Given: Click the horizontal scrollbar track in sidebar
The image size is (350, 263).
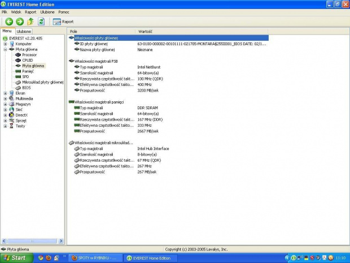Looking at the screenshot, I should tap(32, 241).
